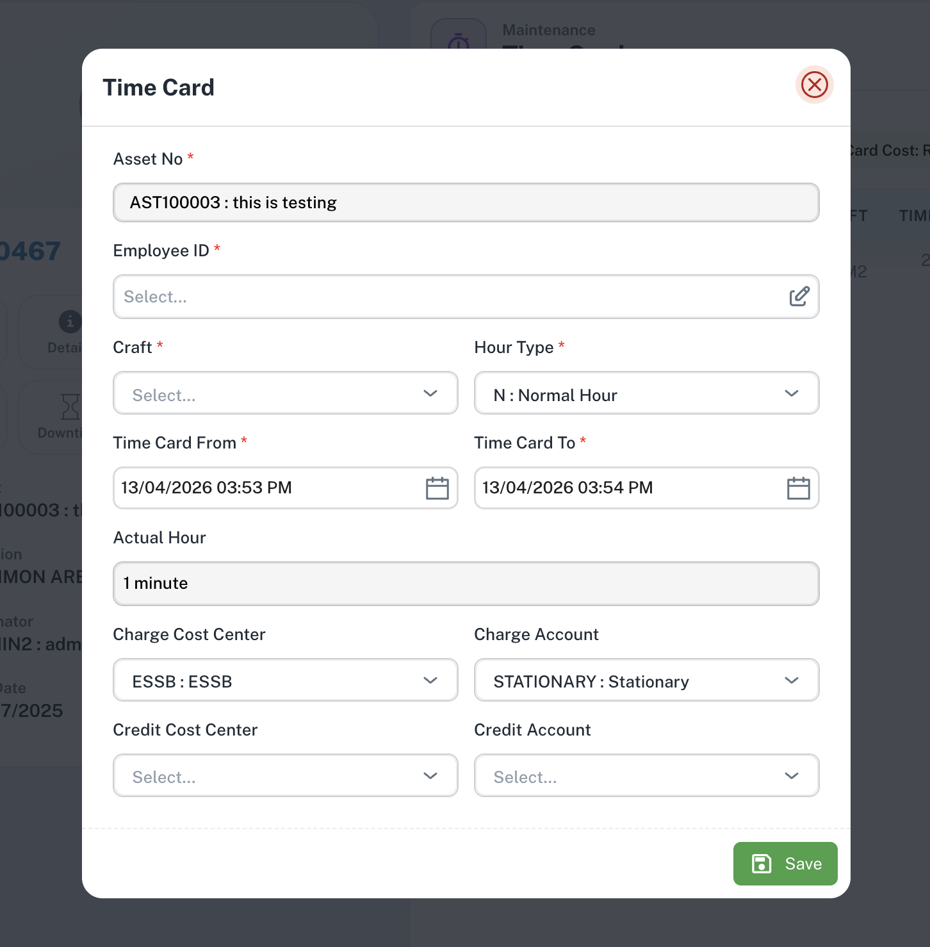Click the Save button
The height and width of the screenshot is (947, 930).
tap(785, 864)
